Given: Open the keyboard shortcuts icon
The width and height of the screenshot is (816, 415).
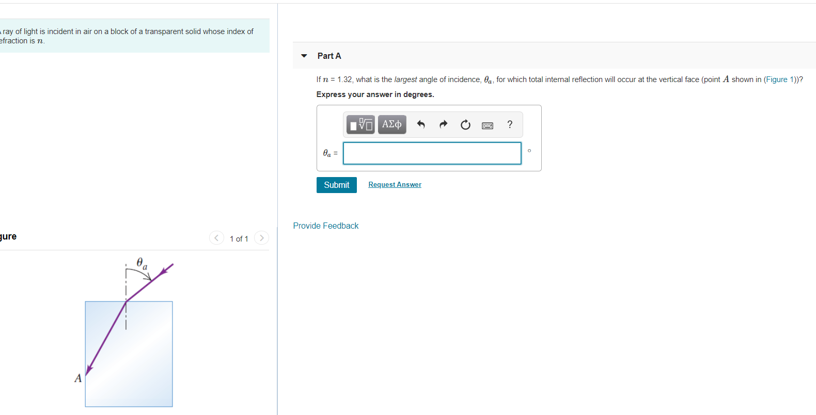Looking at the screenshot, I should [x=488, y=125].
